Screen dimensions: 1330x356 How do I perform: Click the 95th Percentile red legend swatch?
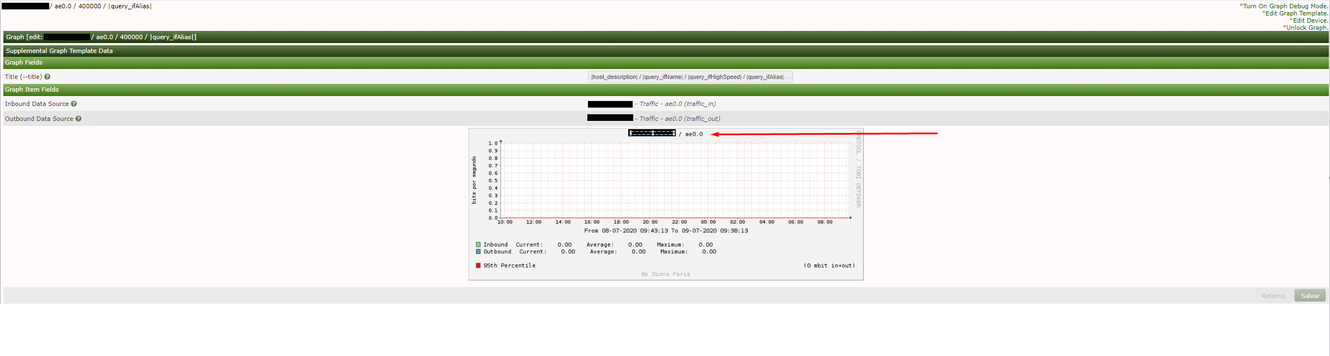tap(478, 265)
